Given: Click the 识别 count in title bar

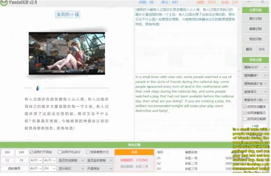Looking at the screenshot, I should click(146, 2).
